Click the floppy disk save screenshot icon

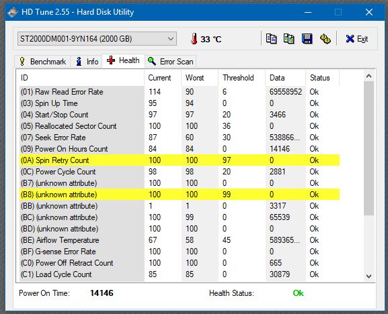[307, 39]
